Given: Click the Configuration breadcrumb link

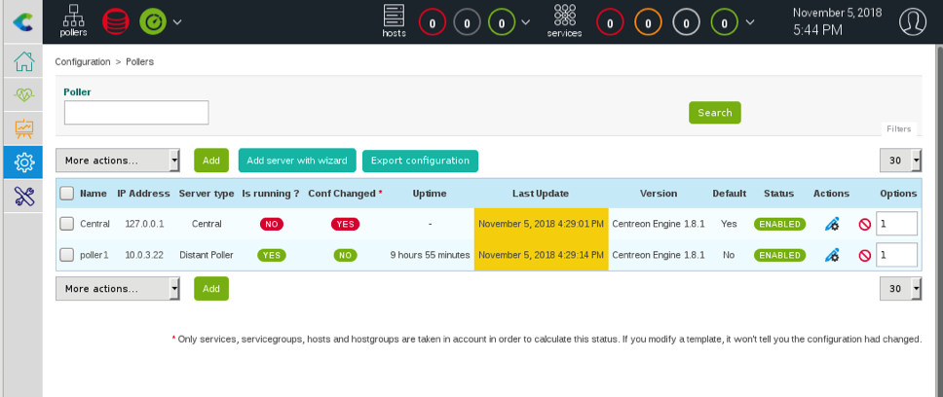Looking at the screenshot, I should (x=82, y=61).
